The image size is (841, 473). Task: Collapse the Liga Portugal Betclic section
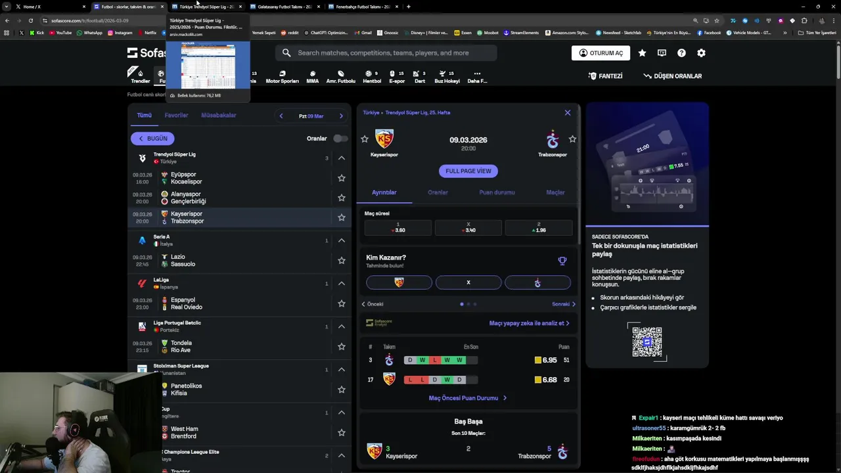pos(342,327)
